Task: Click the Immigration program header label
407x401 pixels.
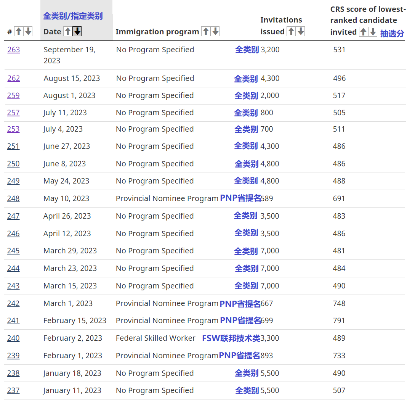Action: point(157,32)
